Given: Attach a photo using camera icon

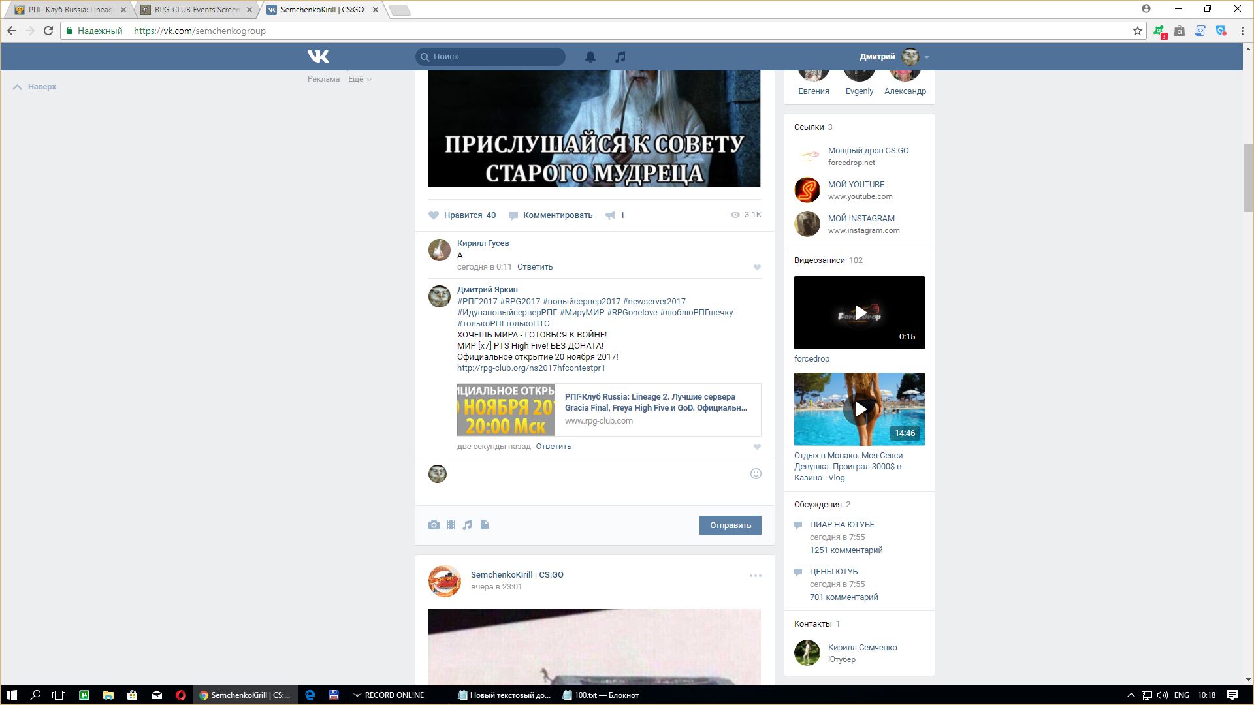Looking at the screenshot, I should point(434,525).
